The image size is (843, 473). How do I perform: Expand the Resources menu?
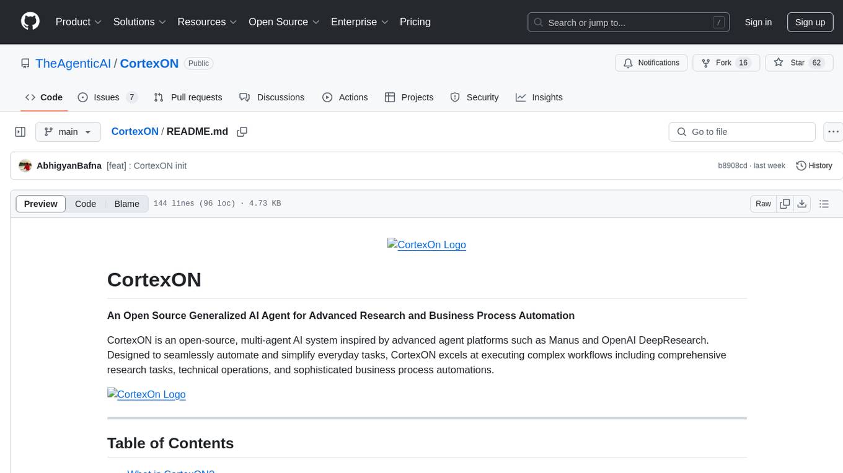pos(207,22)
